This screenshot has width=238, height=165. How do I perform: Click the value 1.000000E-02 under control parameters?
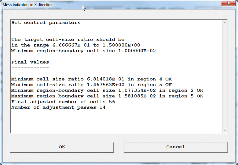pyautogui.click(x=137, y=51)
